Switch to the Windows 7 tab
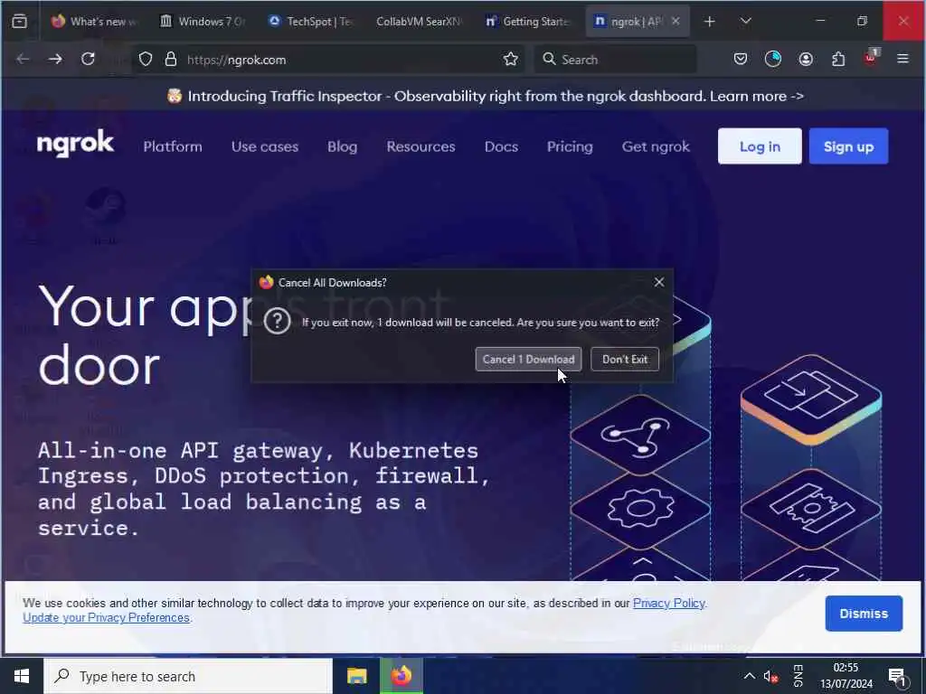The width and height of the screenshot is (926, 694). 203,22
